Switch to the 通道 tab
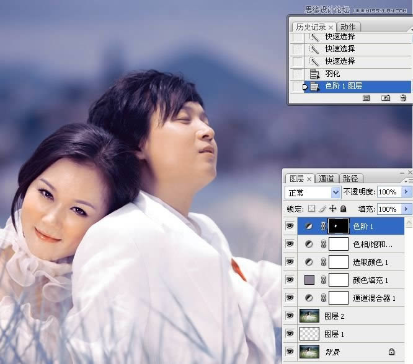The height and width of the screenshot is (364, 413). [326, 179]
